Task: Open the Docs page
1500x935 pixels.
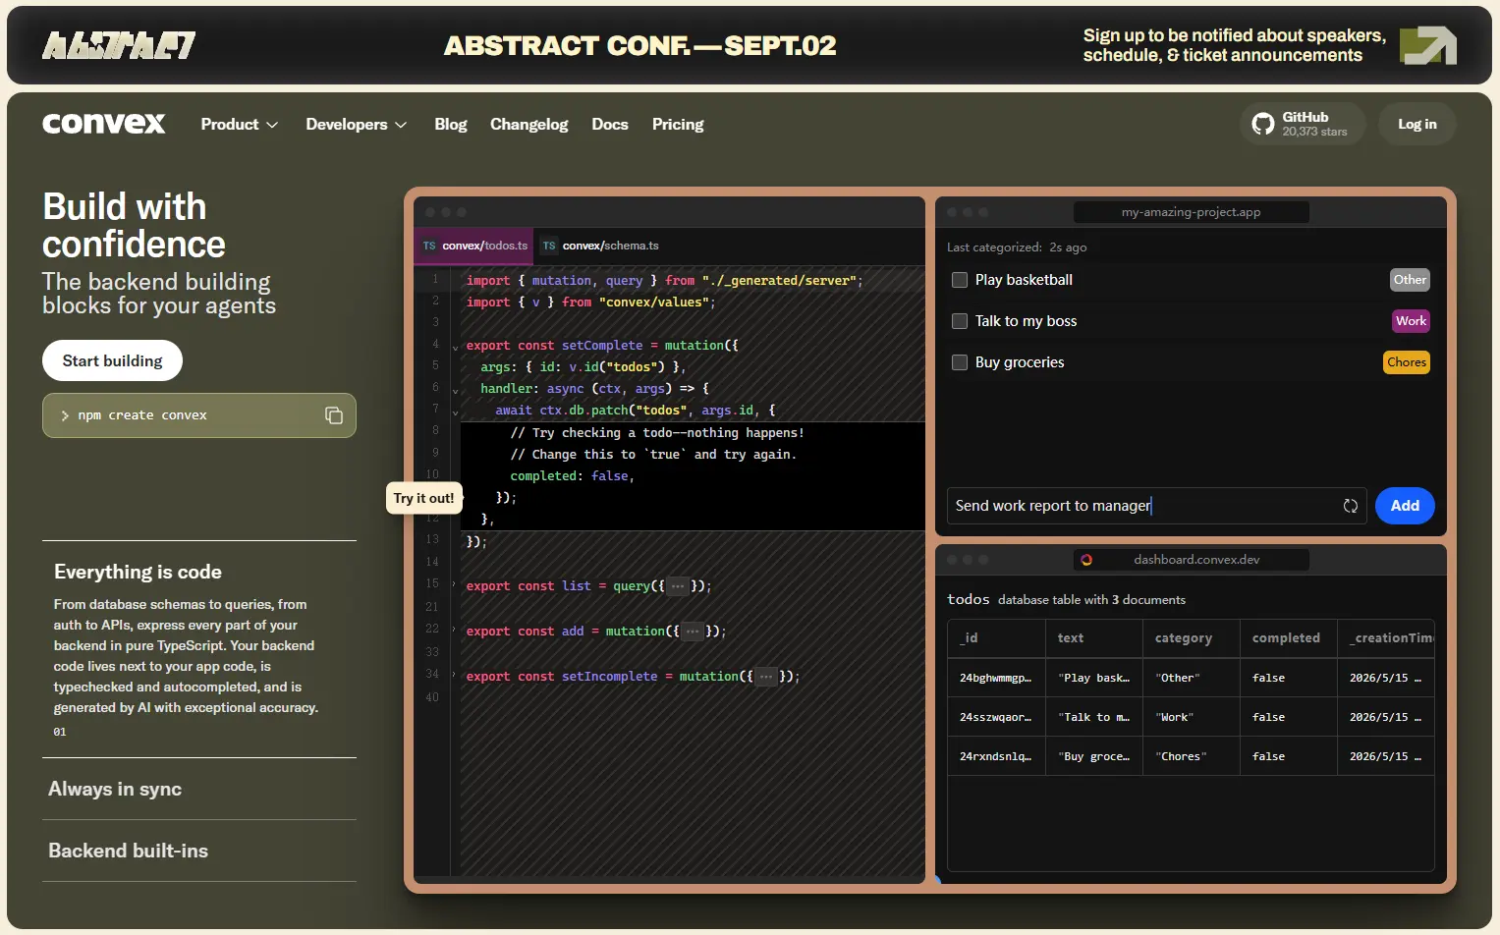Action: [610, 125]
